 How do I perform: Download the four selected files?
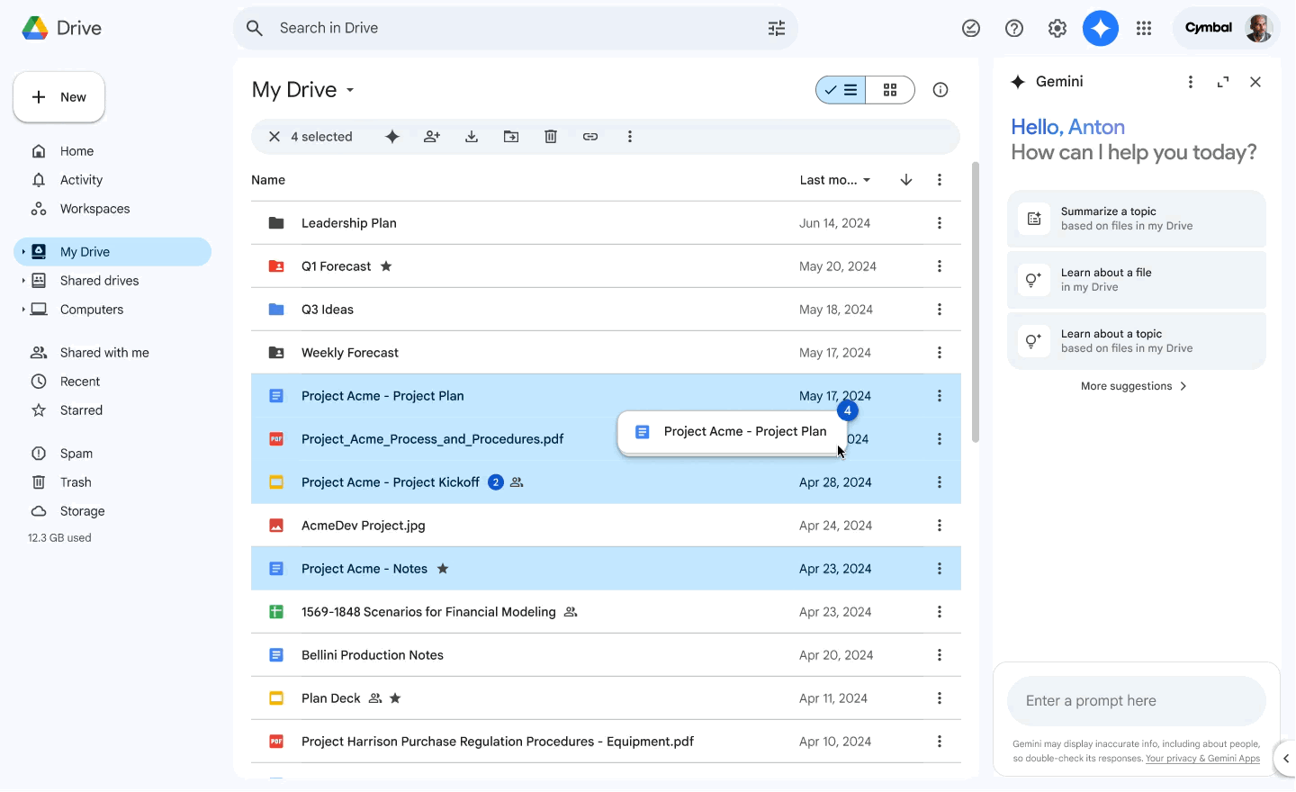coord(472,136)
